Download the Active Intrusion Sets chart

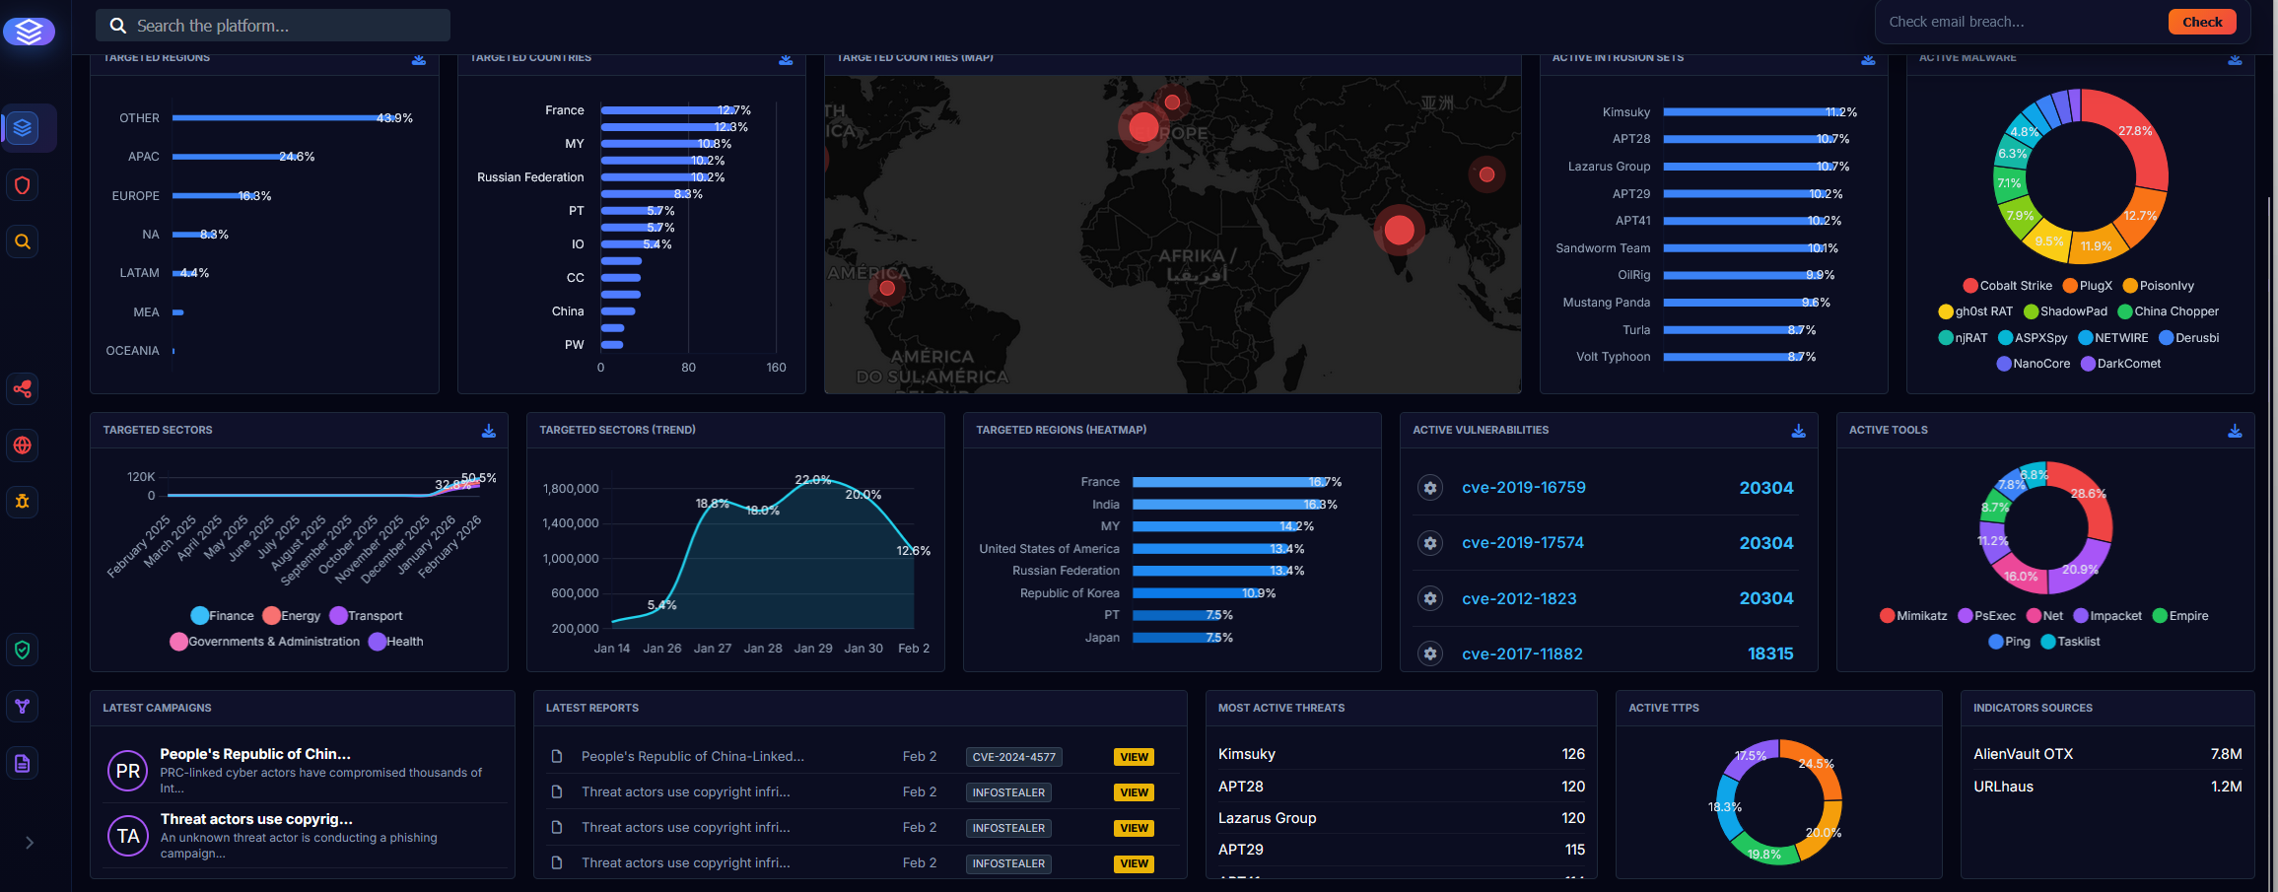point(1868,59)
